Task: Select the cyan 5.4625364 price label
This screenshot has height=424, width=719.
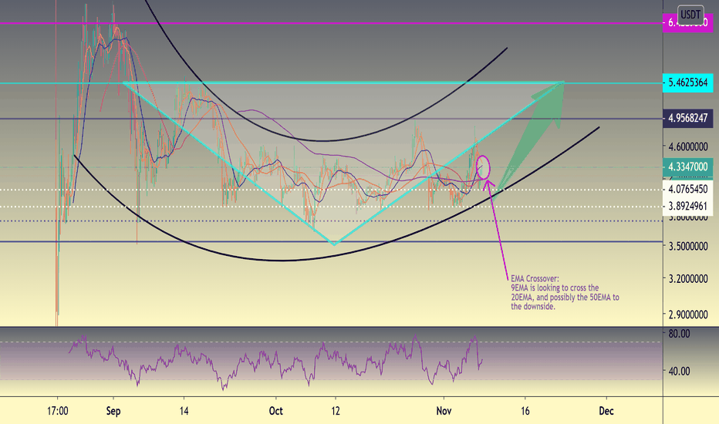Action: [688, 82]
